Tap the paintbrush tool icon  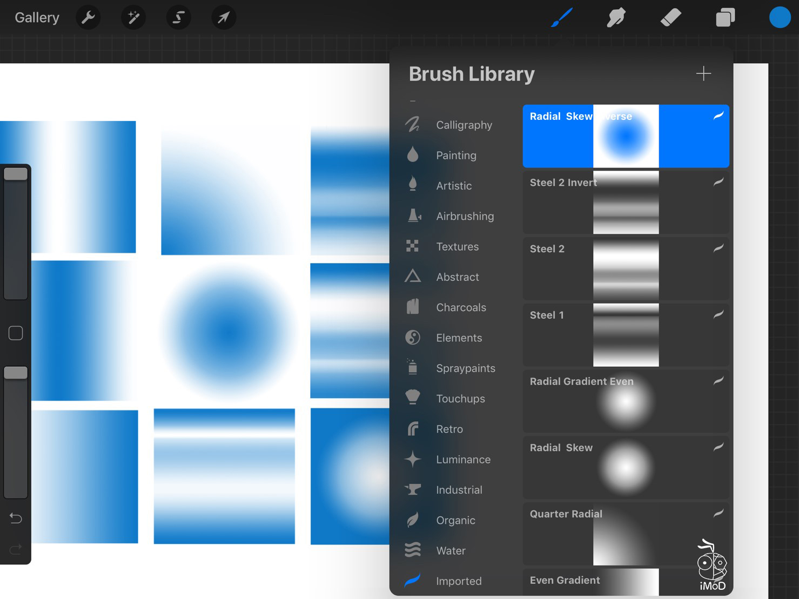point(562,18)
